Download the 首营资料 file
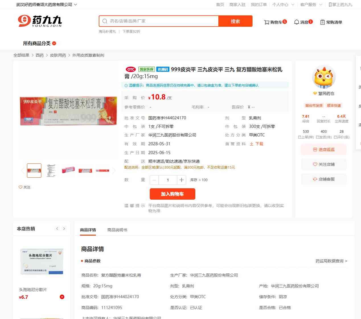This screenshot has width=361, height=319. [x=257, y=144]
